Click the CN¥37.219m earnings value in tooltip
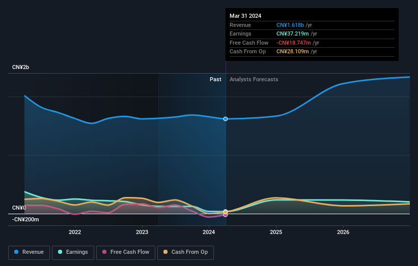The width and height of the screenshot is (418, 266). coord(292,34)
